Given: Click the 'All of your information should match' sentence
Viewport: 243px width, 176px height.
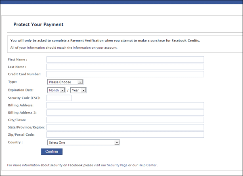Looking at the screenshot, I should (x=64, y=48).
